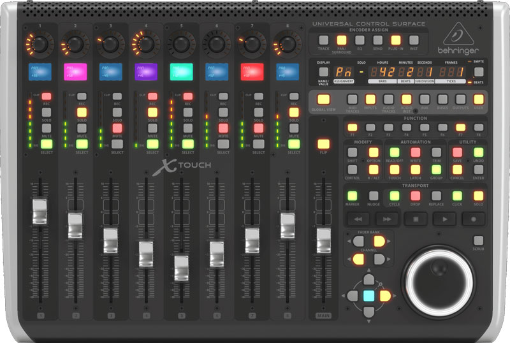Click the Rewind transport button
Screen dimensions: 510x343
point(358,219)
